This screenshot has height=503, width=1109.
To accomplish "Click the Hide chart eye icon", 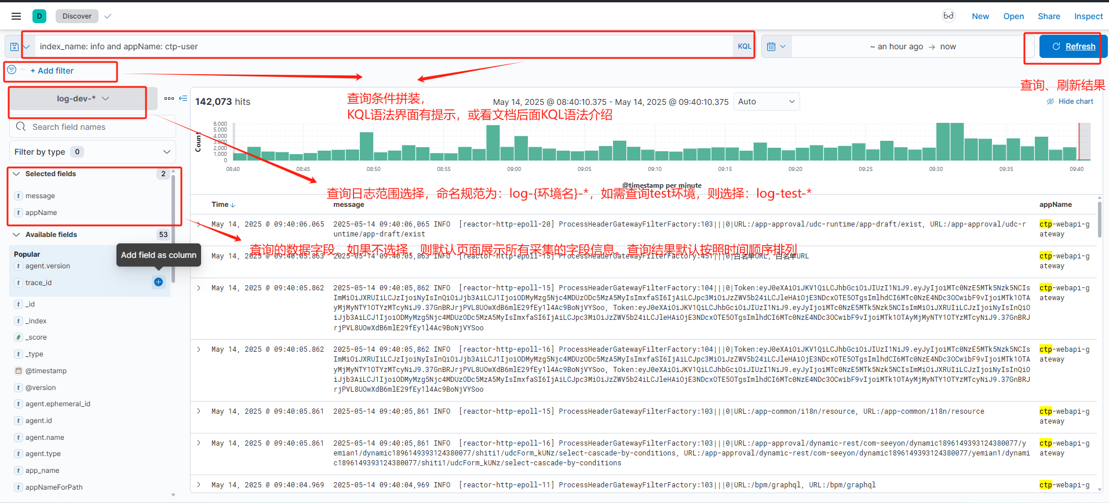I will 1050,101.
